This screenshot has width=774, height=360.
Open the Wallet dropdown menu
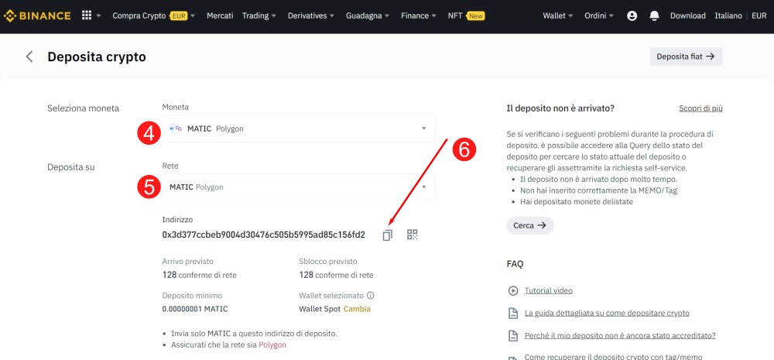click(x=558, y=15)
